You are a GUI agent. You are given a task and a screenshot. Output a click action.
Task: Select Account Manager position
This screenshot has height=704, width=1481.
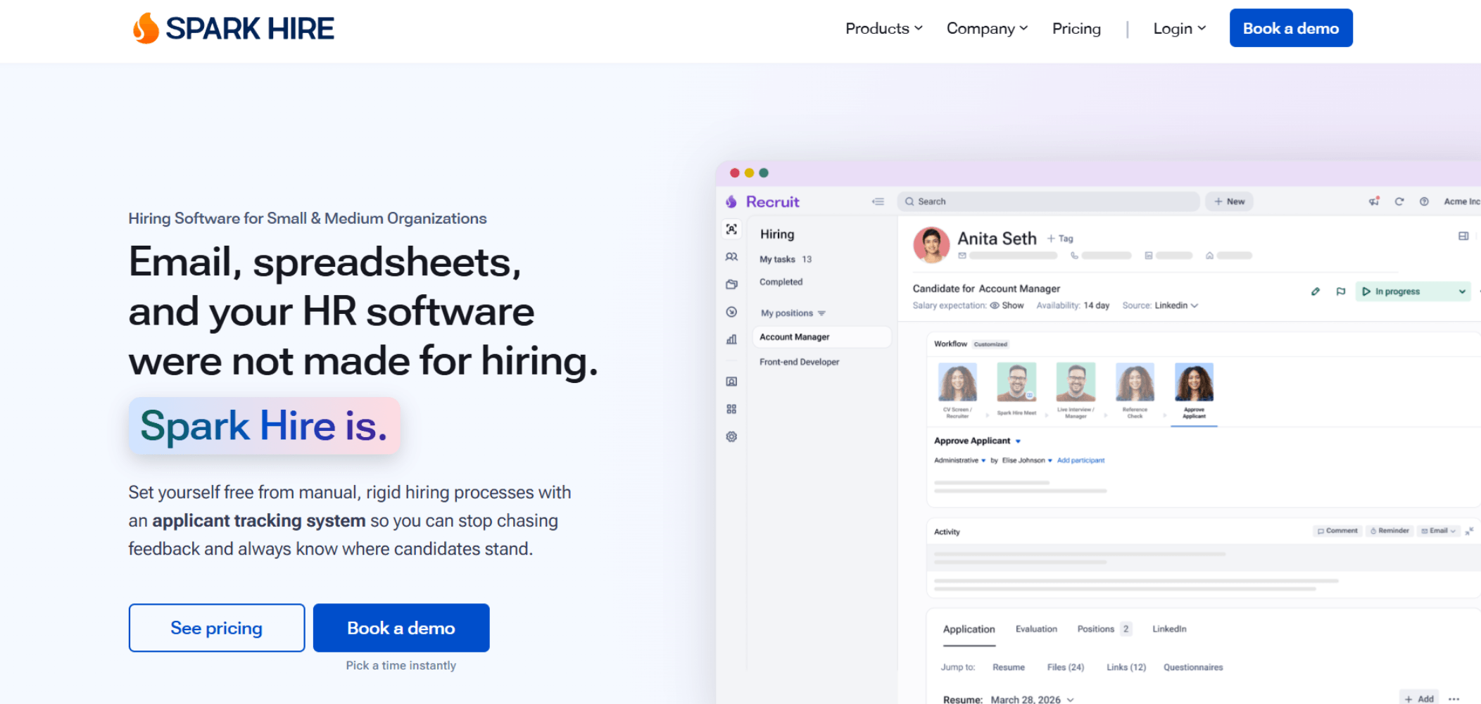[x=821, y=337]
